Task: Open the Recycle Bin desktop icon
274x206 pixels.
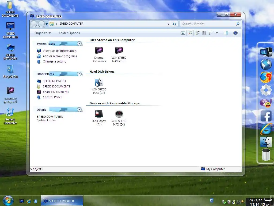Action: coord(10,71)
